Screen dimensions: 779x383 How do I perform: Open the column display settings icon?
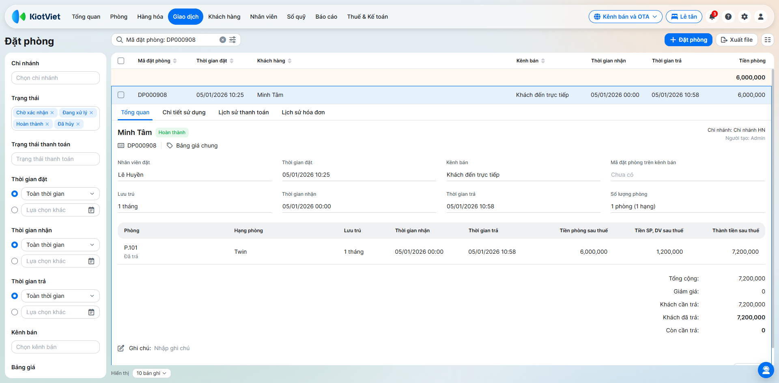pos(768,40)
